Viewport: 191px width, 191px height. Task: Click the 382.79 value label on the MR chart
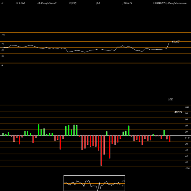[x=178, y=112]
